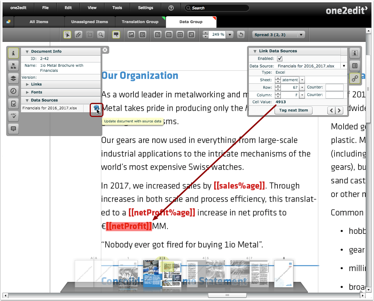Go to next tagged item arrow
Image resolution: width=374 pixels, height=301 pixels.
(x=339, y=110)
